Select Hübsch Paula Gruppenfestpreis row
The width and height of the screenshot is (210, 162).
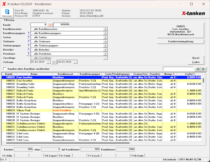click(x=101, y=90)
